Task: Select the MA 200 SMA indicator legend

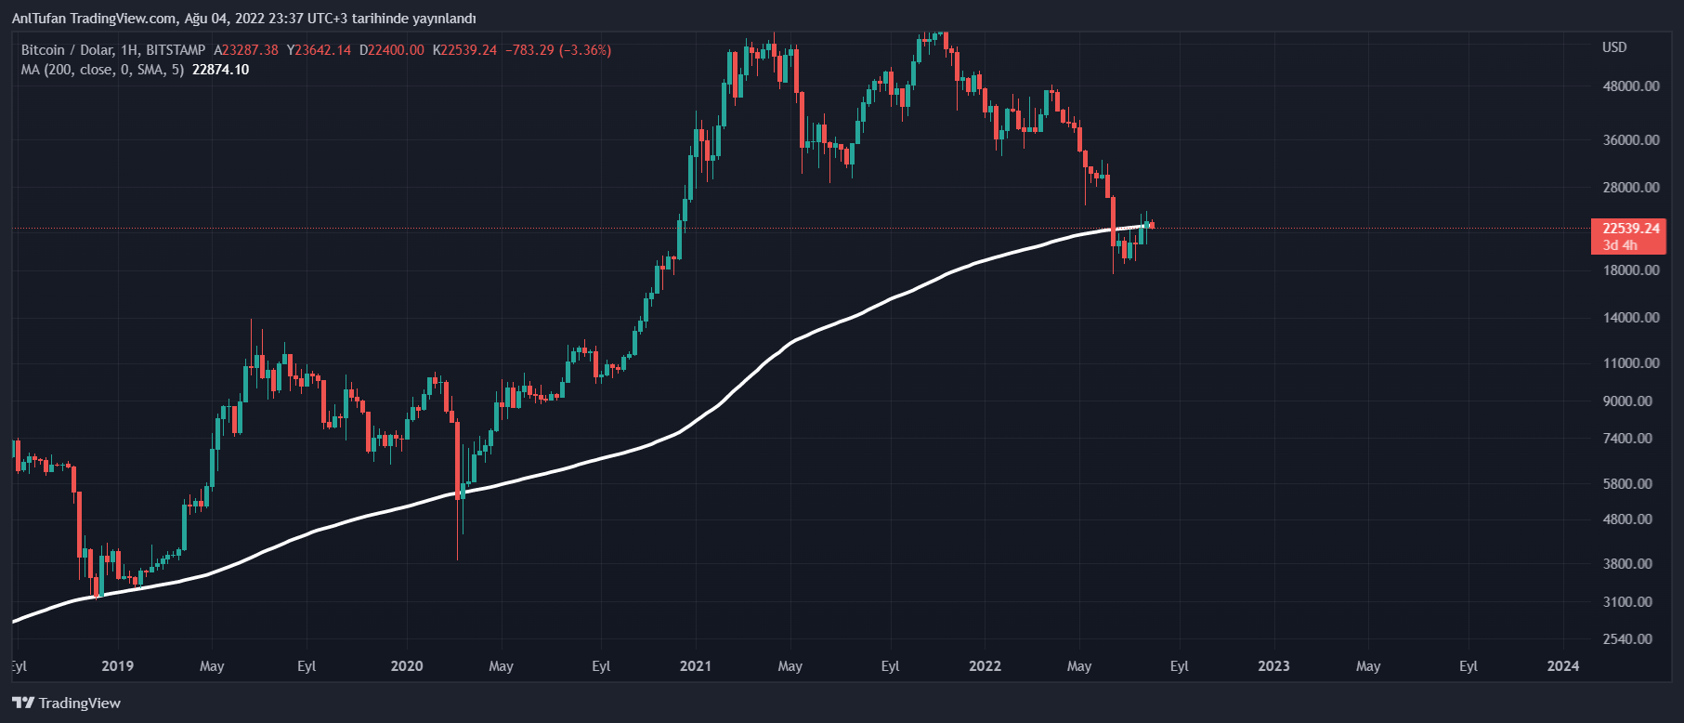Action: point(102,70)
